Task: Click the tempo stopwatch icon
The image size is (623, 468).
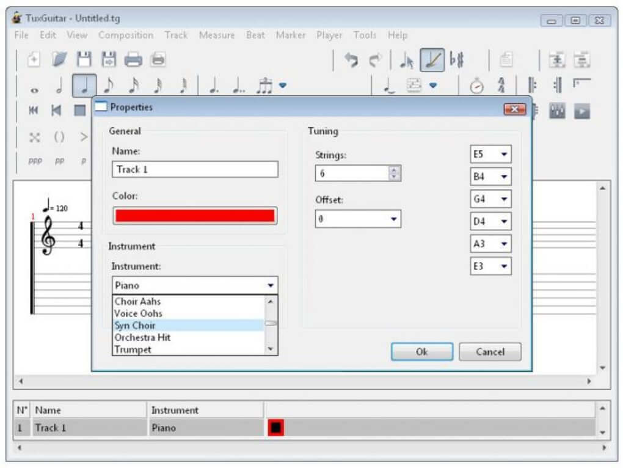Action: (x=476, y=86)
